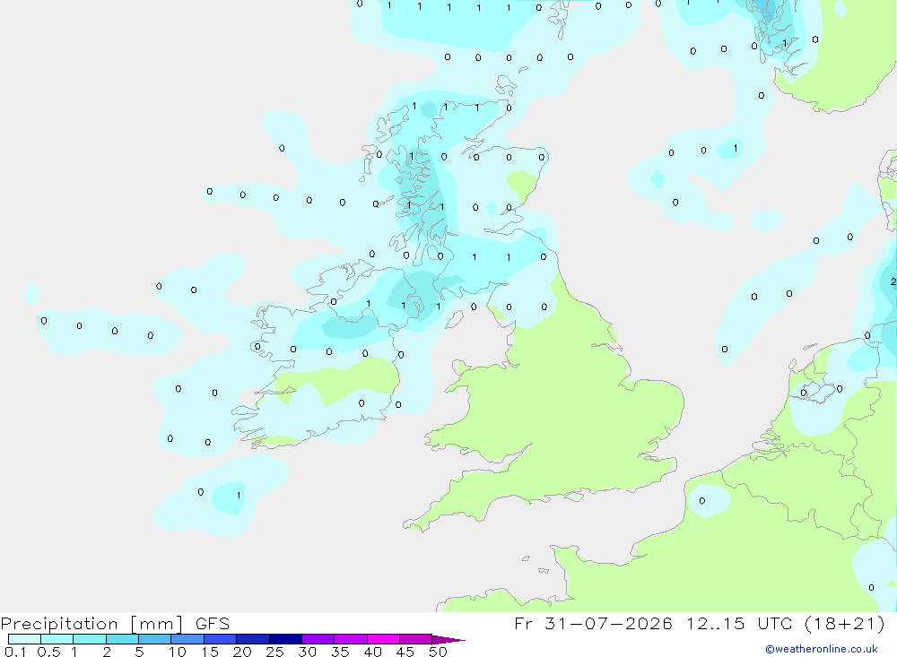Select the 5–10 mm light blue legend swatch
897x657 pixels.
[x=154, y=639]
